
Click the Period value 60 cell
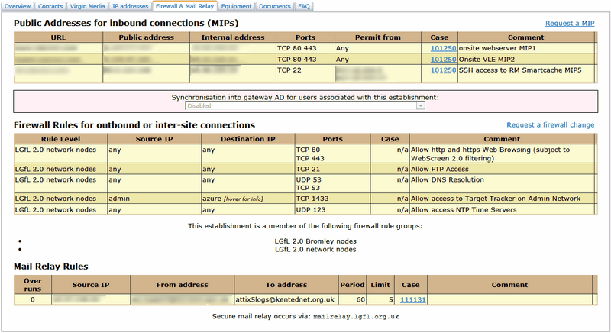tap(352, 299)
